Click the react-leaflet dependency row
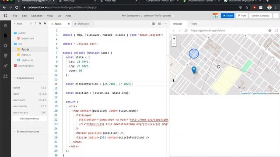 [29, 106]
